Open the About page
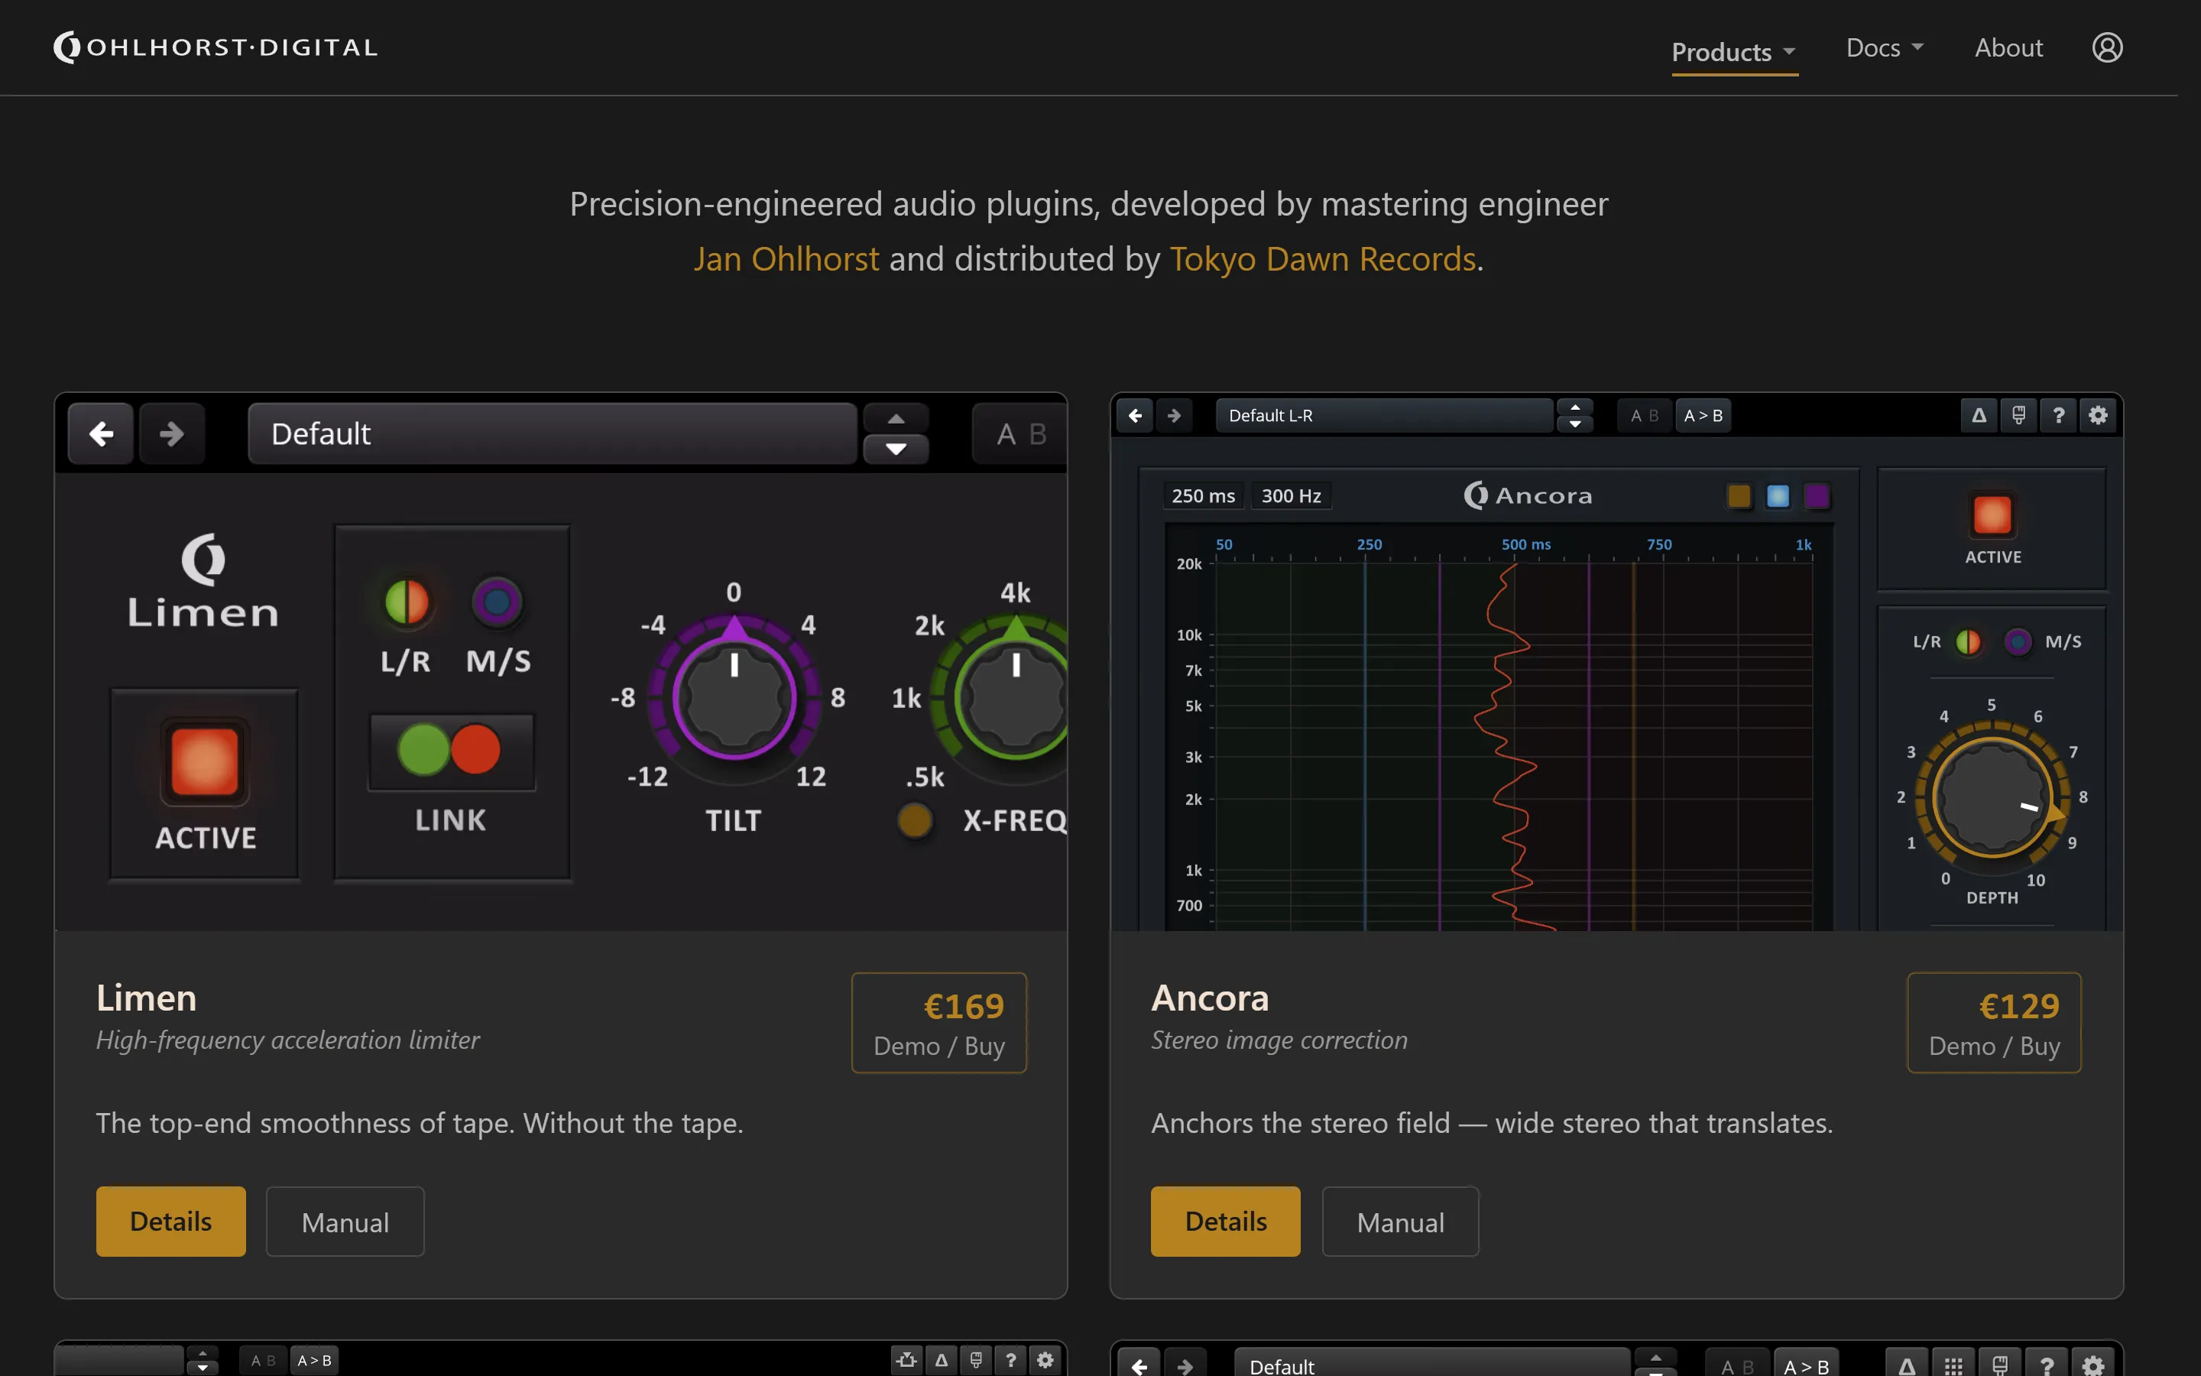The image size is (2201, 1376). coord(2008,47)
